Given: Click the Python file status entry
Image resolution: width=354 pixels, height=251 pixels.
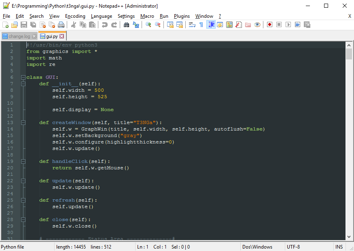Looking at the screenshot, I should click(13, 247).
